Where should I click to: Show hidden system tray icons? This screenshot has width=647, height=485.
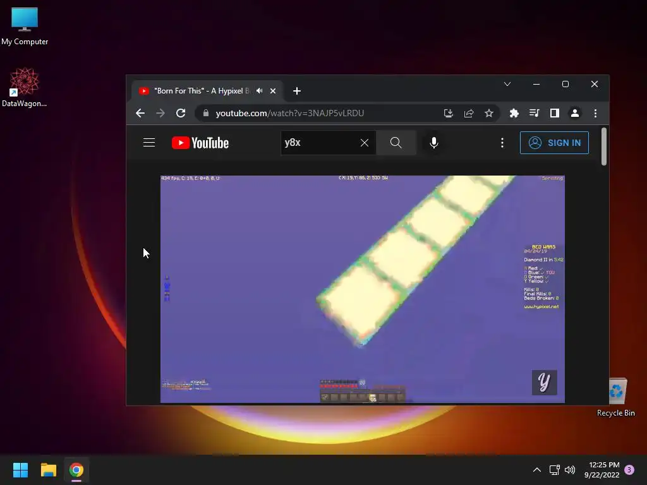[537, 470]
